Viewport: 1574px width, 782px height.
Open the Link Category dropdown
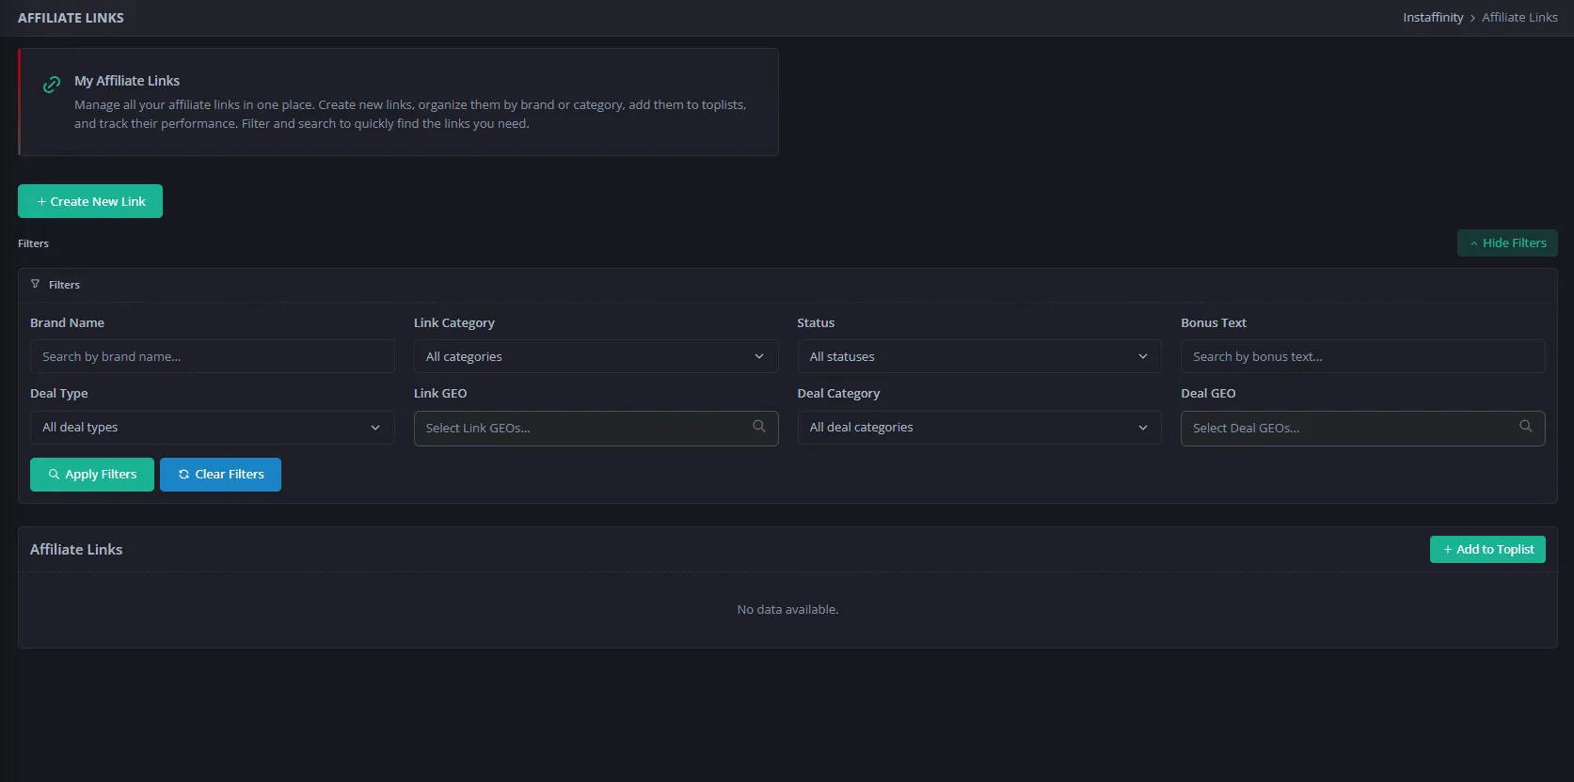point(596,357)
